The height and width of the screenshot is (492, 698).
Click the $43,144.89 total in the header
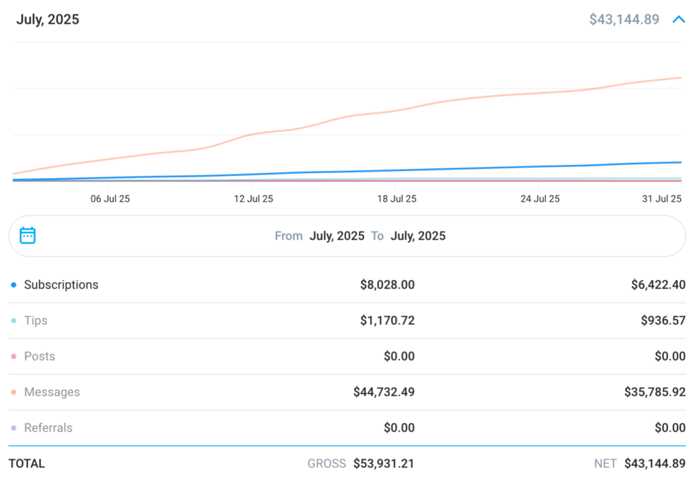click(x=624, y=20)
